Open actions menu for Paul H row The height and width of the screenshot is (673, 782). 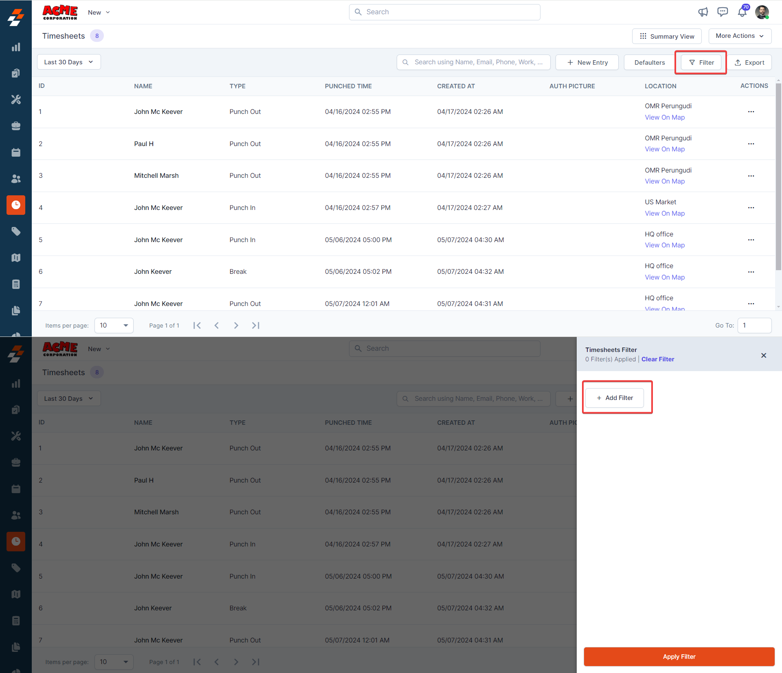point(751,144)
